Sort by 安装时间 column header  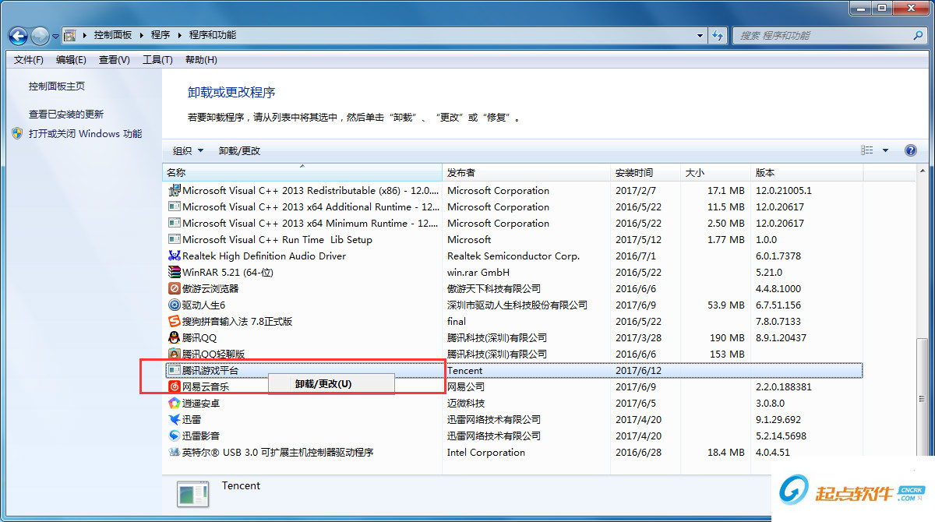coord(647,173)
